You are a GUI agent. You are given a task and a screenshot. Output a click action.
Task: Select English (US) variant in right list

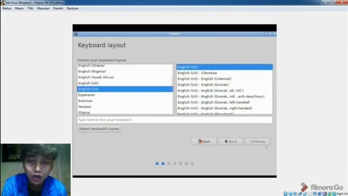pyautogui.click(x=225, y=67)
